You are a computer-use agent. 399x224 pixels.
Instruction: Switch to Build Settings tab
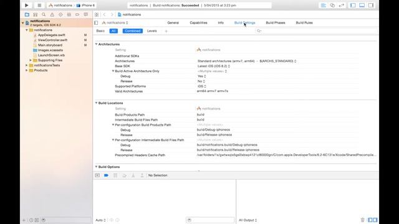click(x=244, y=23)
